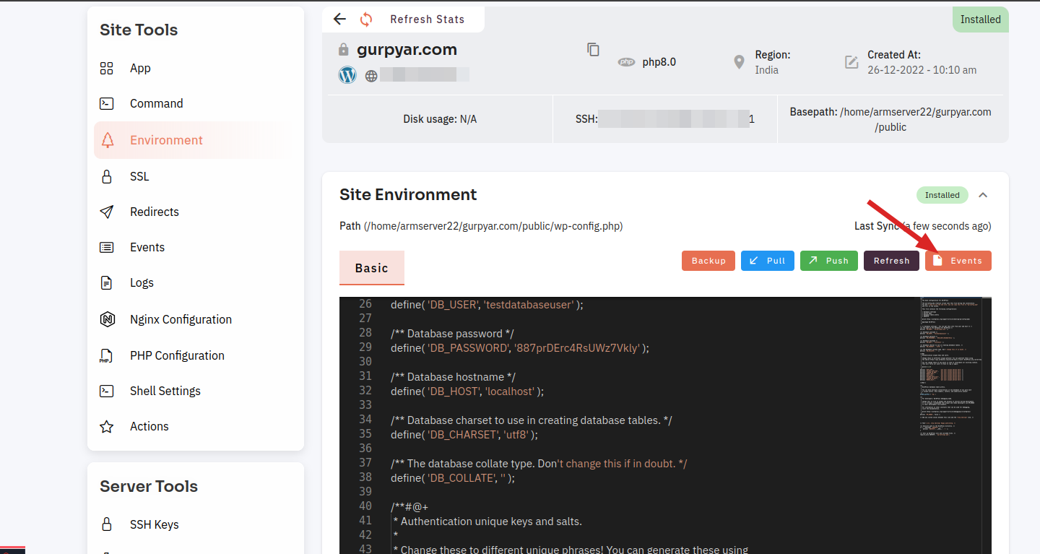1040x554 pixels.
Task: Click the dark Refresh button
Action: (892, 261)
